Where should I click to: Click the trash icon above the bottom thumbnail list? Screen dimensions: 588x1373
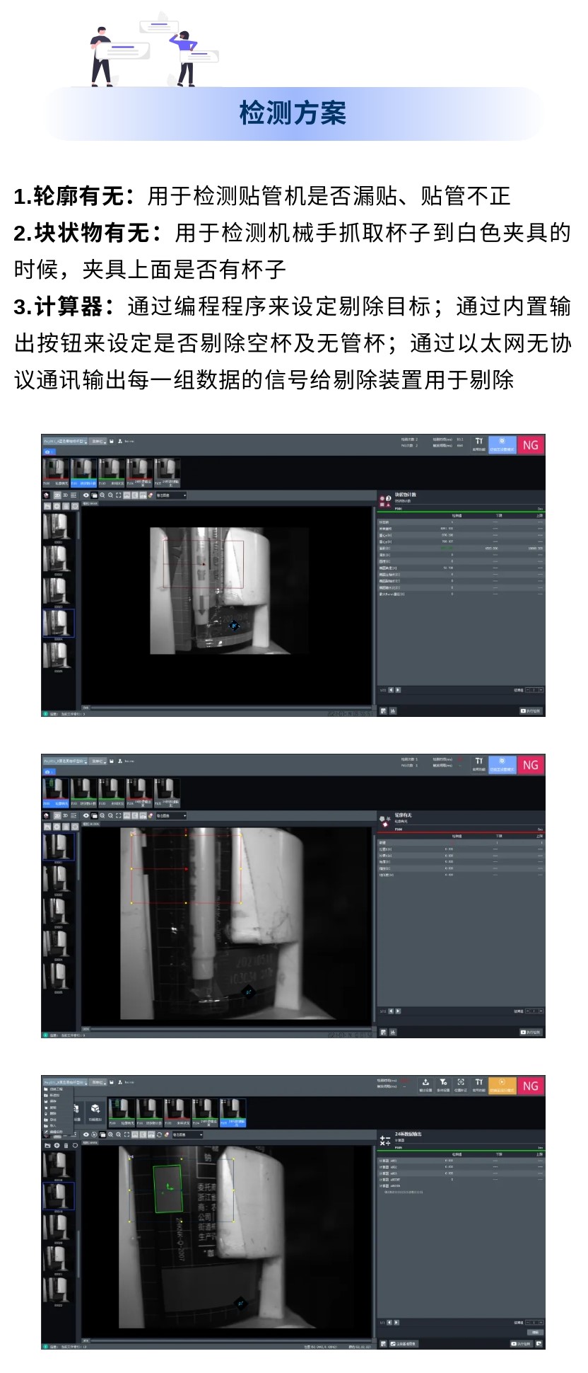pos(66,1145)
